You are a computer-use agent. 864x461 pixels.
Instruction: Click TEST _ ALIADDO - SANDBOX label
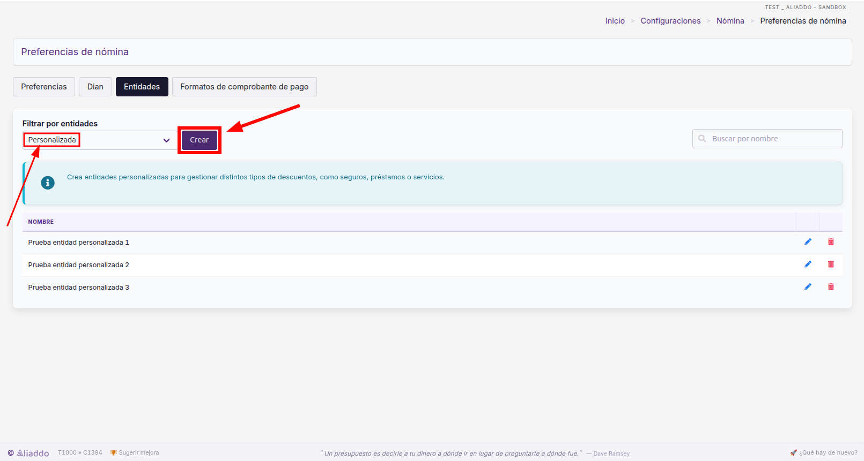(806, 7)
